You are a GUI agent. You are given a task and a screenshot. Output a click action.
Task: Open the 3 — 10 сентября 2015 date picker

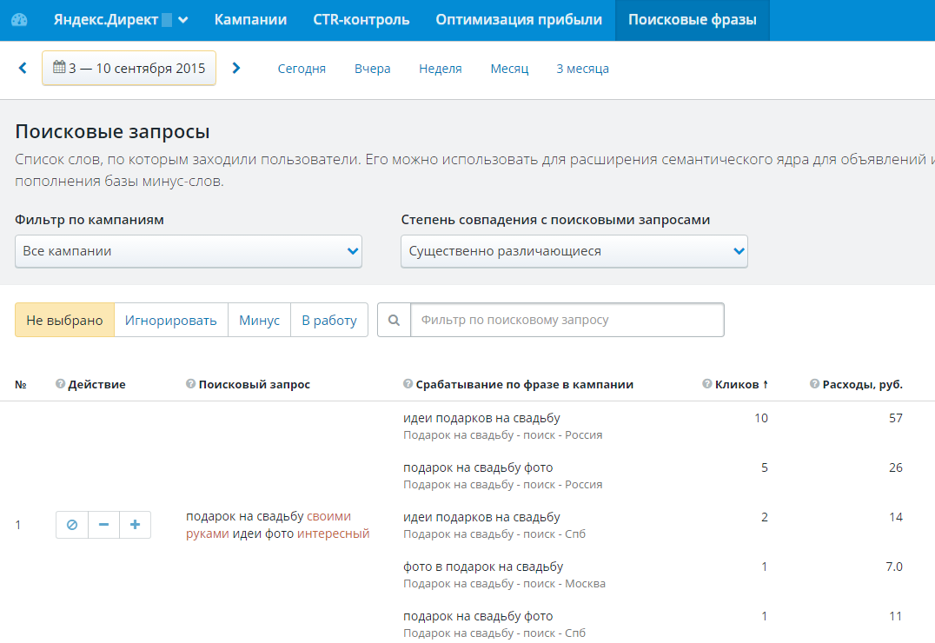pyautogui.click(x=129, y=68)
